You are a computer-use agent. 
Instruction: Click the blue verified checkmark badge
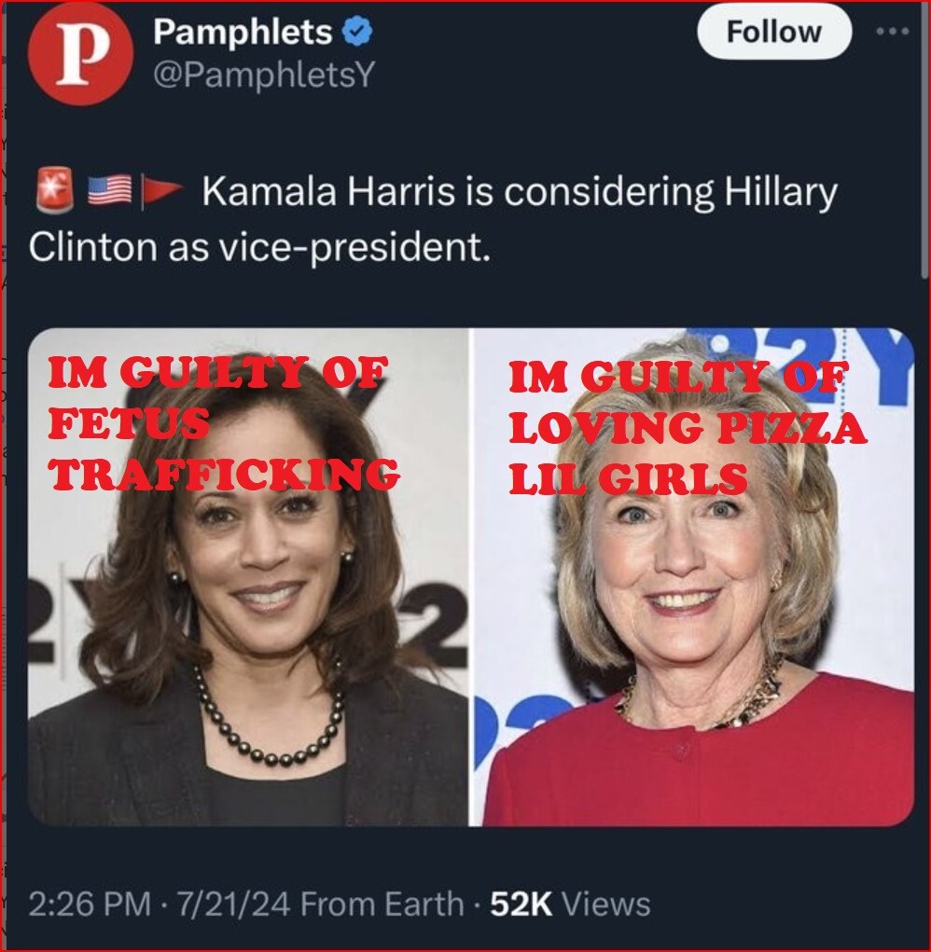pyautogui.click(x=357, y=33)
